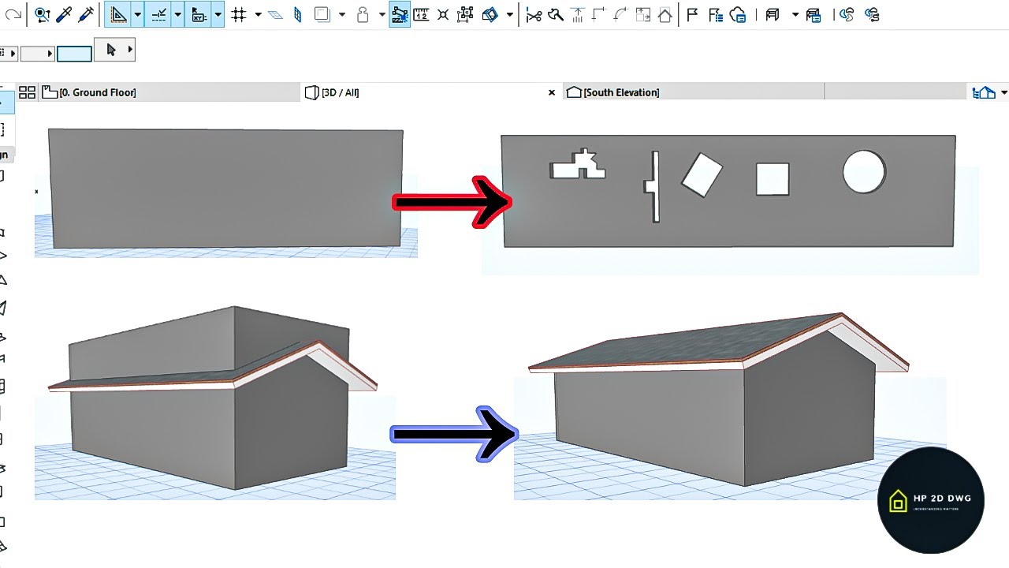Click the Intersect corner icon
1009x568 pixels.
(599, 14)
